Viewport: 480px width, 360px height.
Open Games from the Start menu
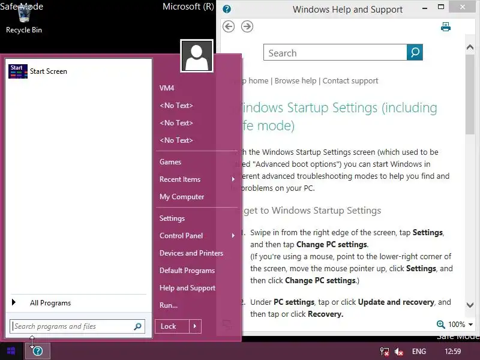170,162
